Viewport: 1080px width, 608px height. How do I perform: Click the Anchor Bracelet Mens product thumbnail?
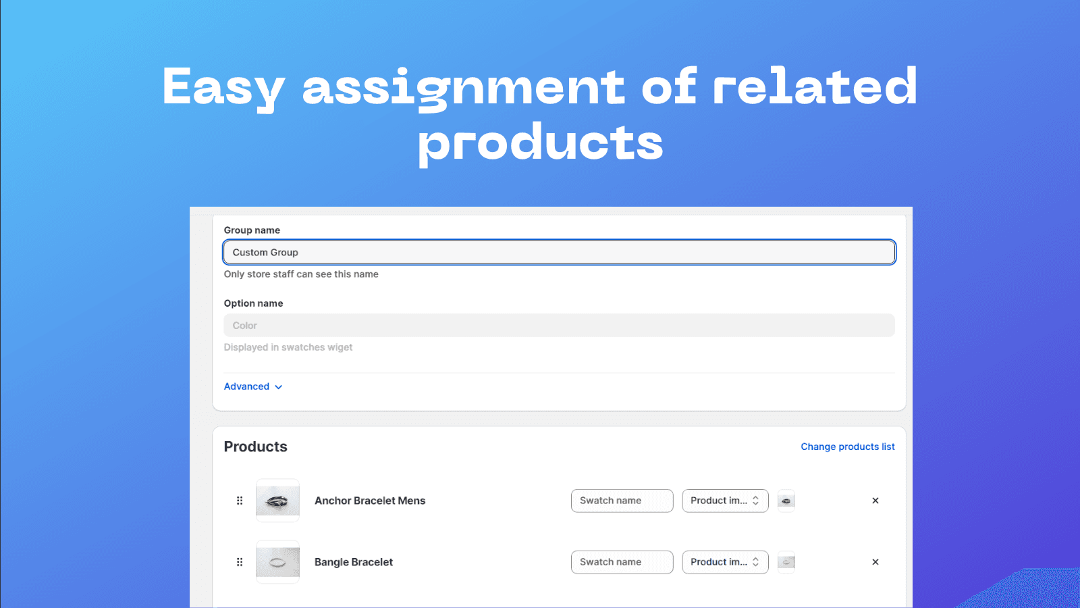tap(277, 501)
